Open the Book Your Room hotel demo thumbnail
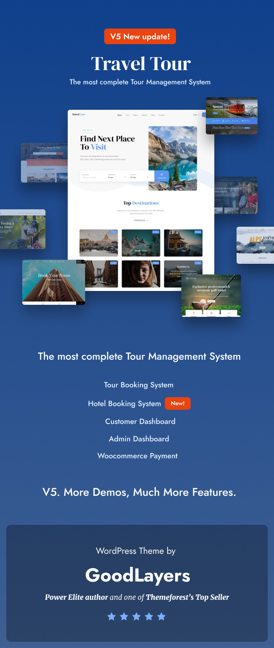Image resolution: width=274 pixels, height=648 pixels. click(x=53, y=282)
